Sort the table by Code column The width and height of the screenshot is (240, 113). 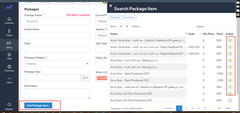tap(194, 34)
